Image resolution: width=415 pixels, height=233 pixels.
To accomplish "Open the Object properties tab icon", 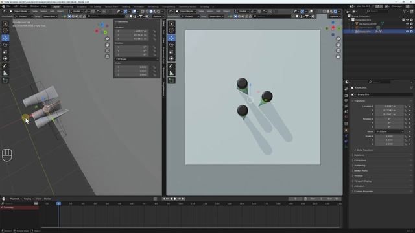I will click(x=346, y=131).
